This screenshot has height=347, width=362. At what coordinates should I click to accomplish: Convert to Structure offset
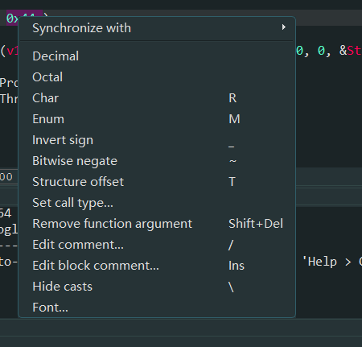click(157, 182)
